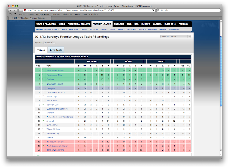Open the News (139) bookmarks dropdown

click(x=81, y=14)
